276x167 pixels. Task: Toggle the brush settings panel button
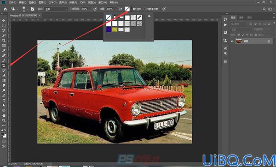tap(32, 9)
